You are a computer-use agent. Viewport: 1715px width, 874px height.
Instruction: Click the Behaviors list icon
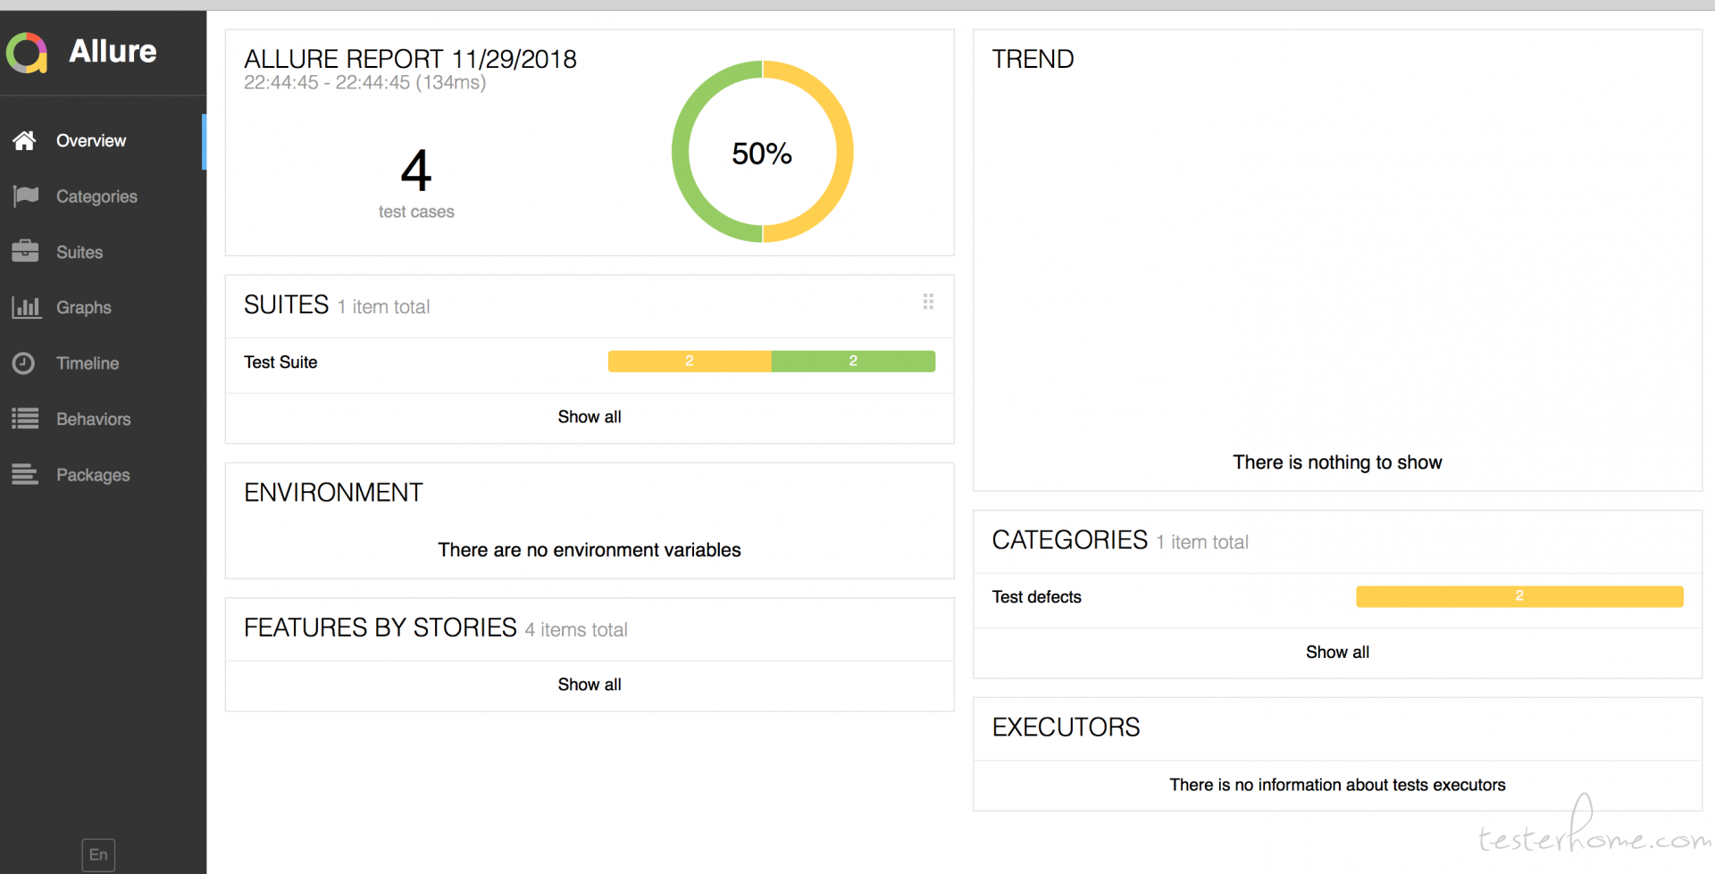click(x=25, y=419)
